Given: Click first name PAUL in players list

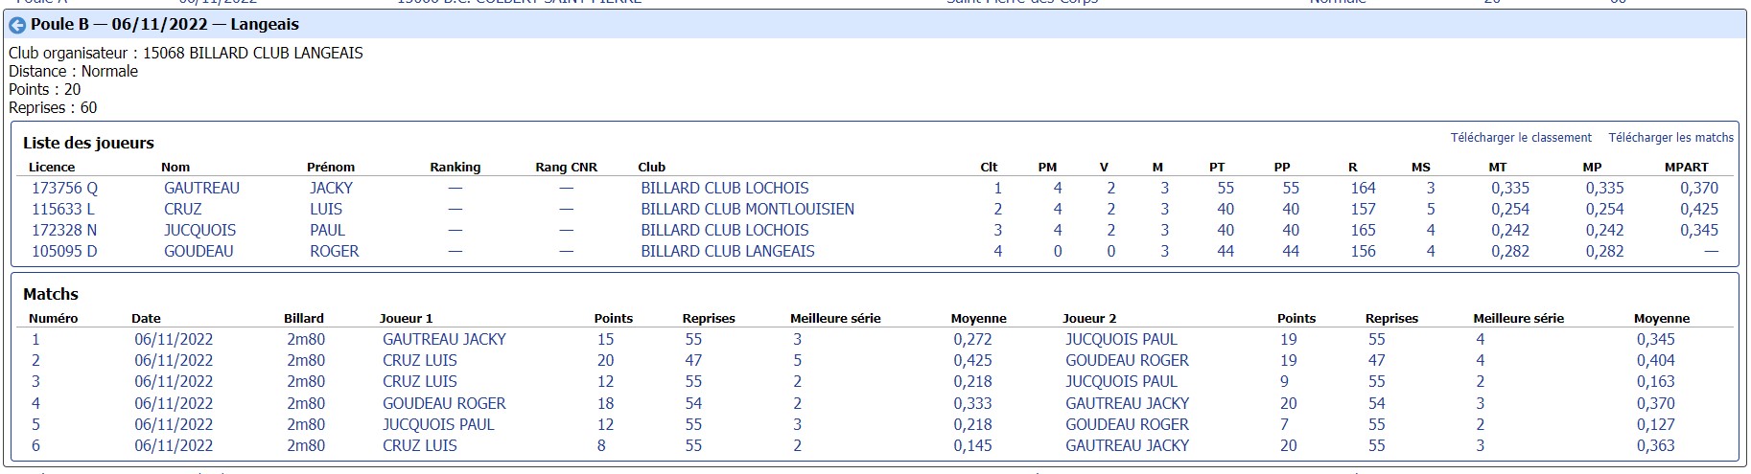Looking at the screenshot, I should [327, 231].
